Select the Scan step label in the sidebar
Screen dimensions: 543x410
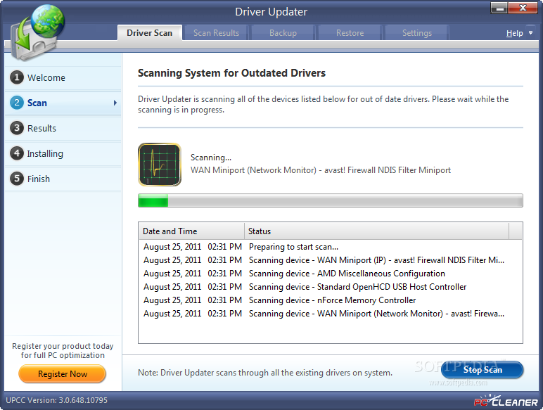[37, 103]
